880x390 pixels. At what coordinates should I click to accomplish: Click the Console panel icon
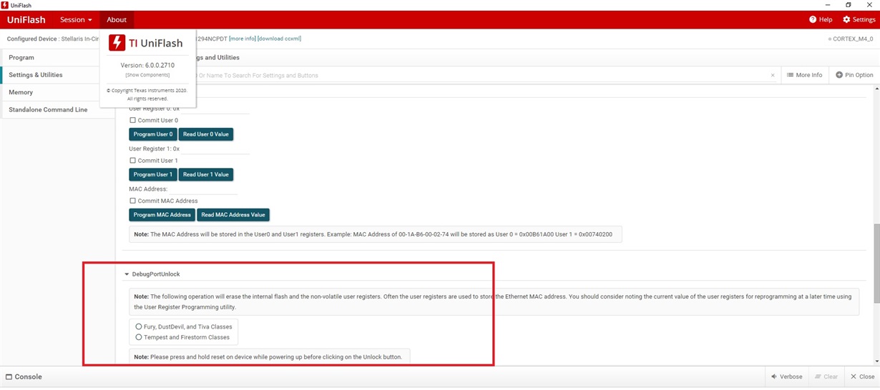[x=9, y=376]
